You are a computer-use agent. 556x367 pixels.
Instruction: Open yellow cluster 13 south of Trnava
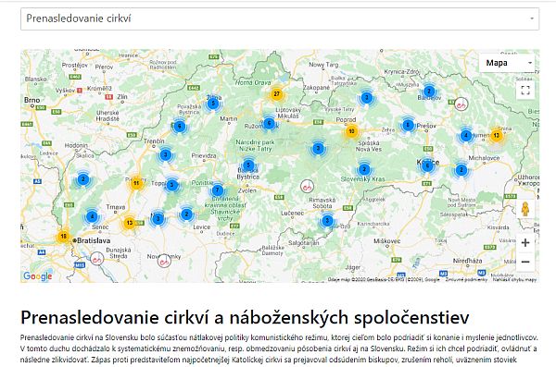pyautogui.click(x=130, y=223)
